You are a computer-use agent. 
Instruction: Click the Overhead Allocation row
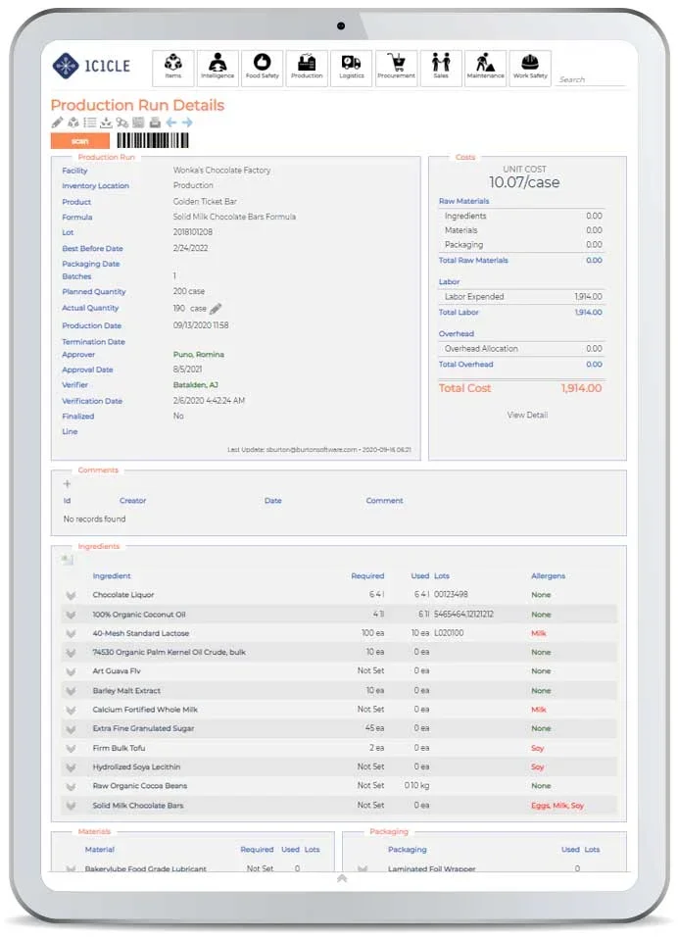point(521,349)
